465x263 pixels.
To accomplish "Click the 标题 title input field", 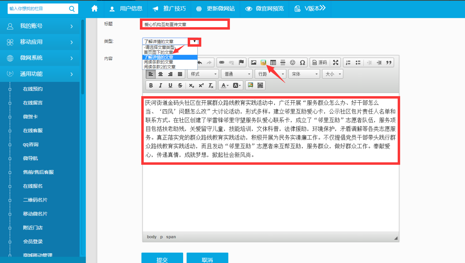I will click(185, 24).
